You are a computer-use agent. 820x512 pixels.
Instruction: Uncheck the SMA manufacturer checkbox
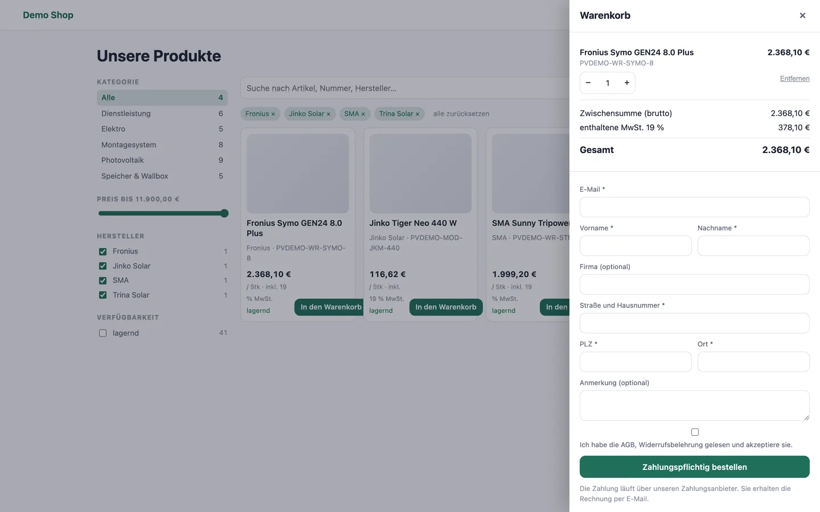pyautogui.click(x=102, y=280)
